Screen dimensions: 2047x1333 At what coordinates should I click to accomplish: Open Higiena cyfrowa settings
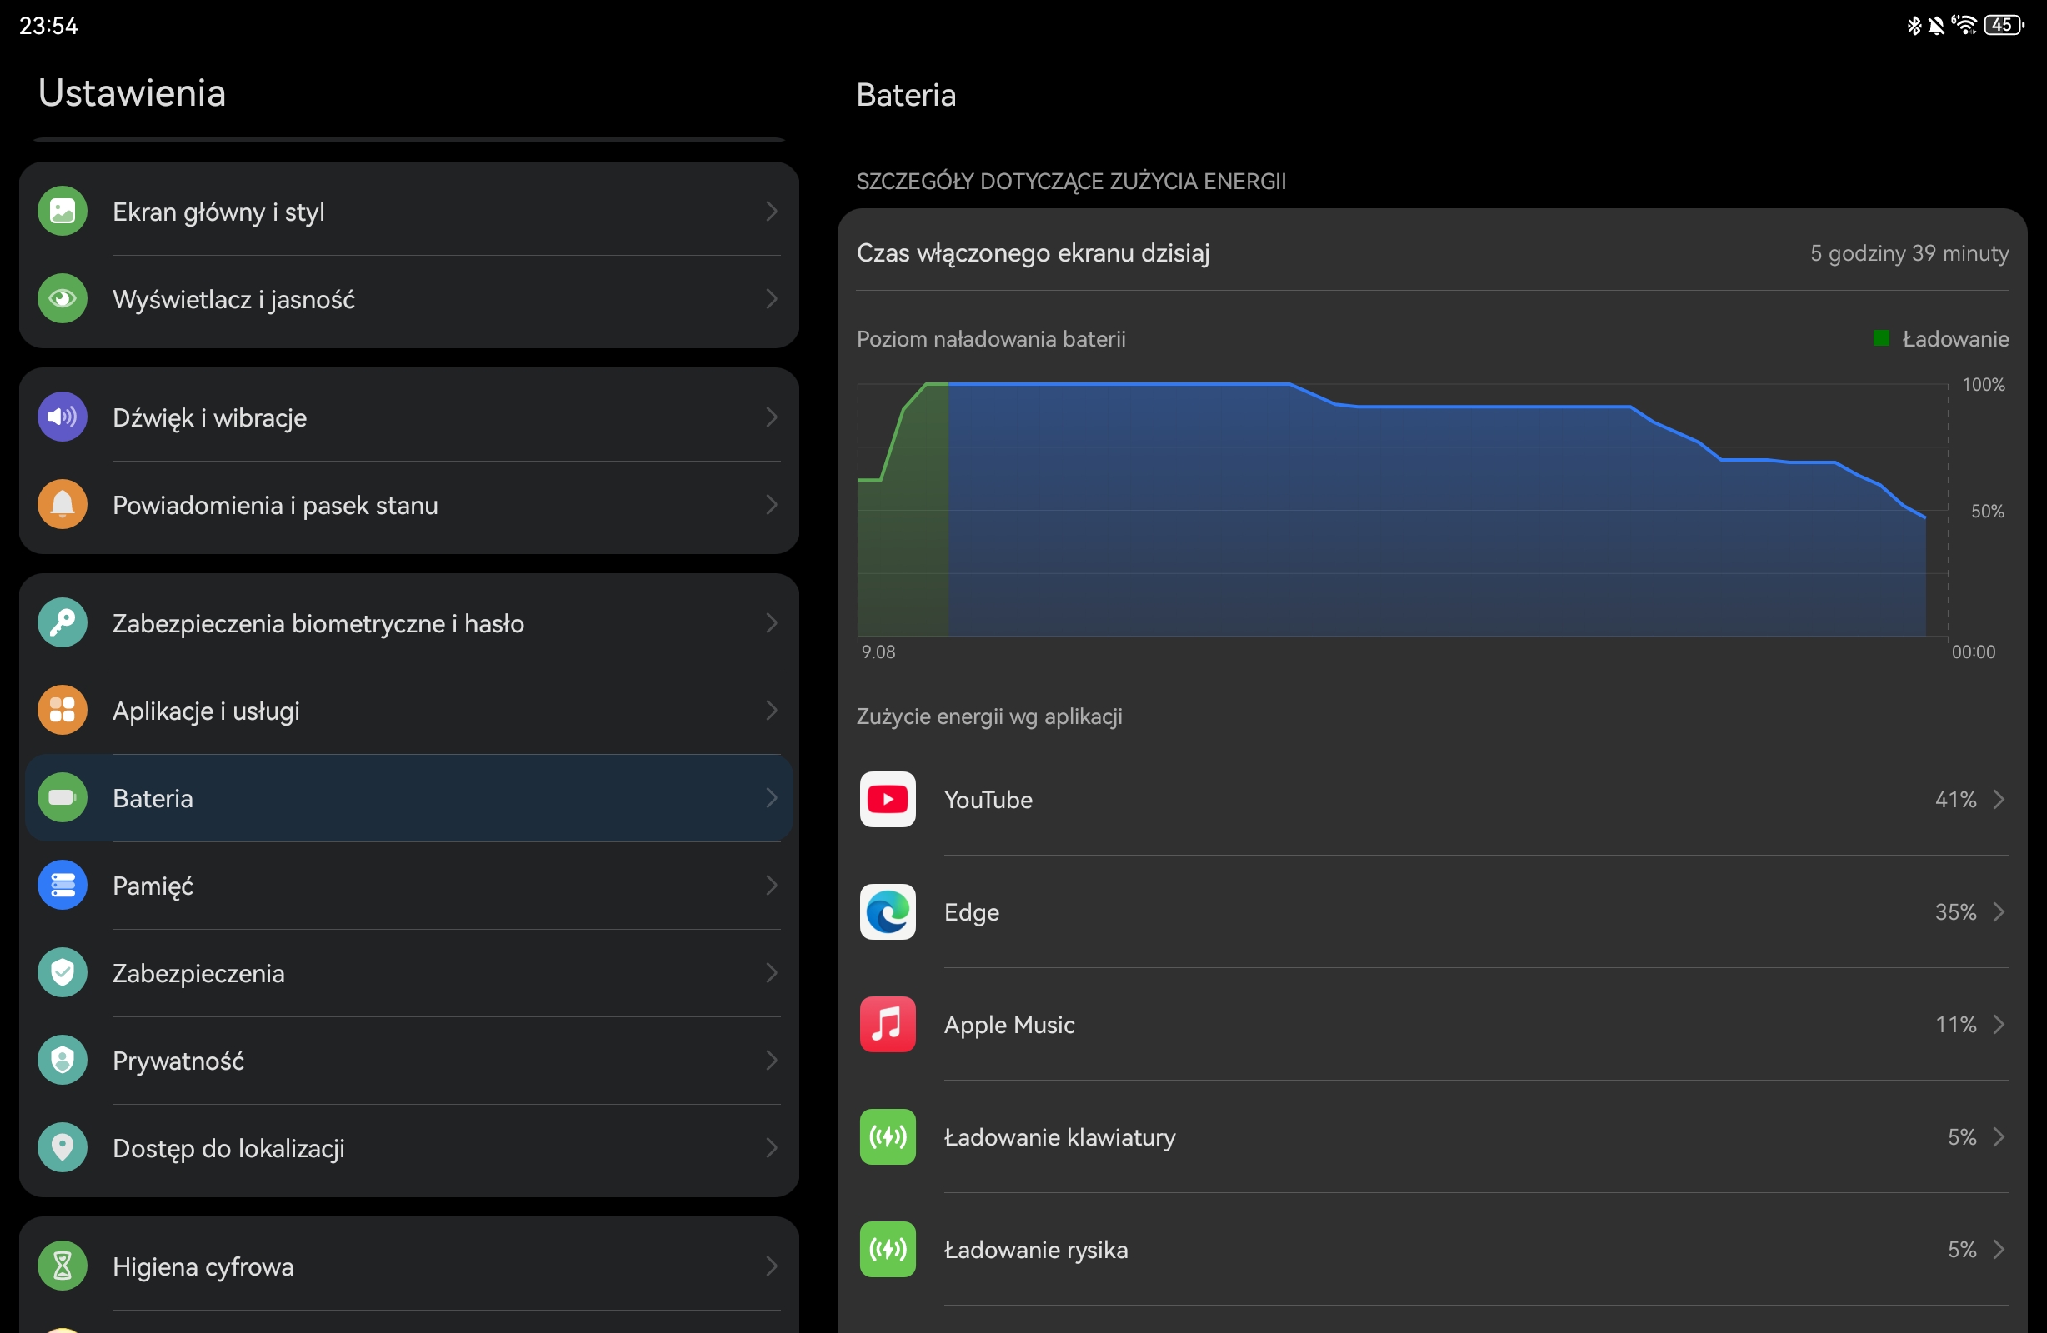(x=408, y=1266)
